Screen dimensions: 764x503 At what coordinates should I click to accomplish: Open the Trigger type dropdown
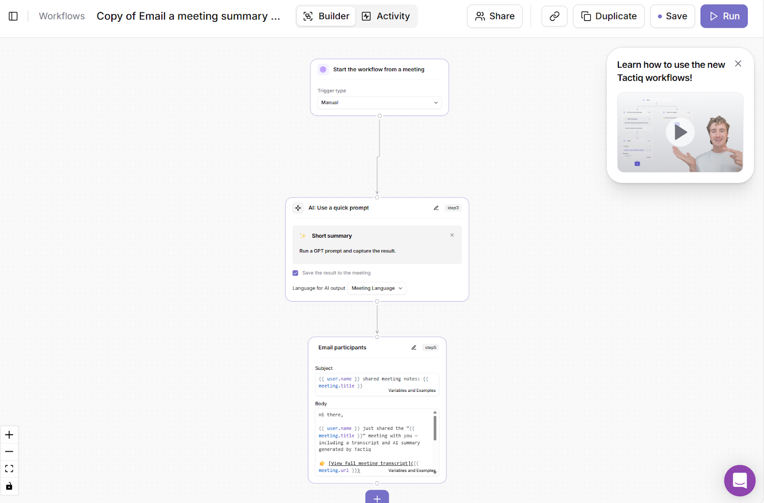pyautogui.click(x=379, y=103)
